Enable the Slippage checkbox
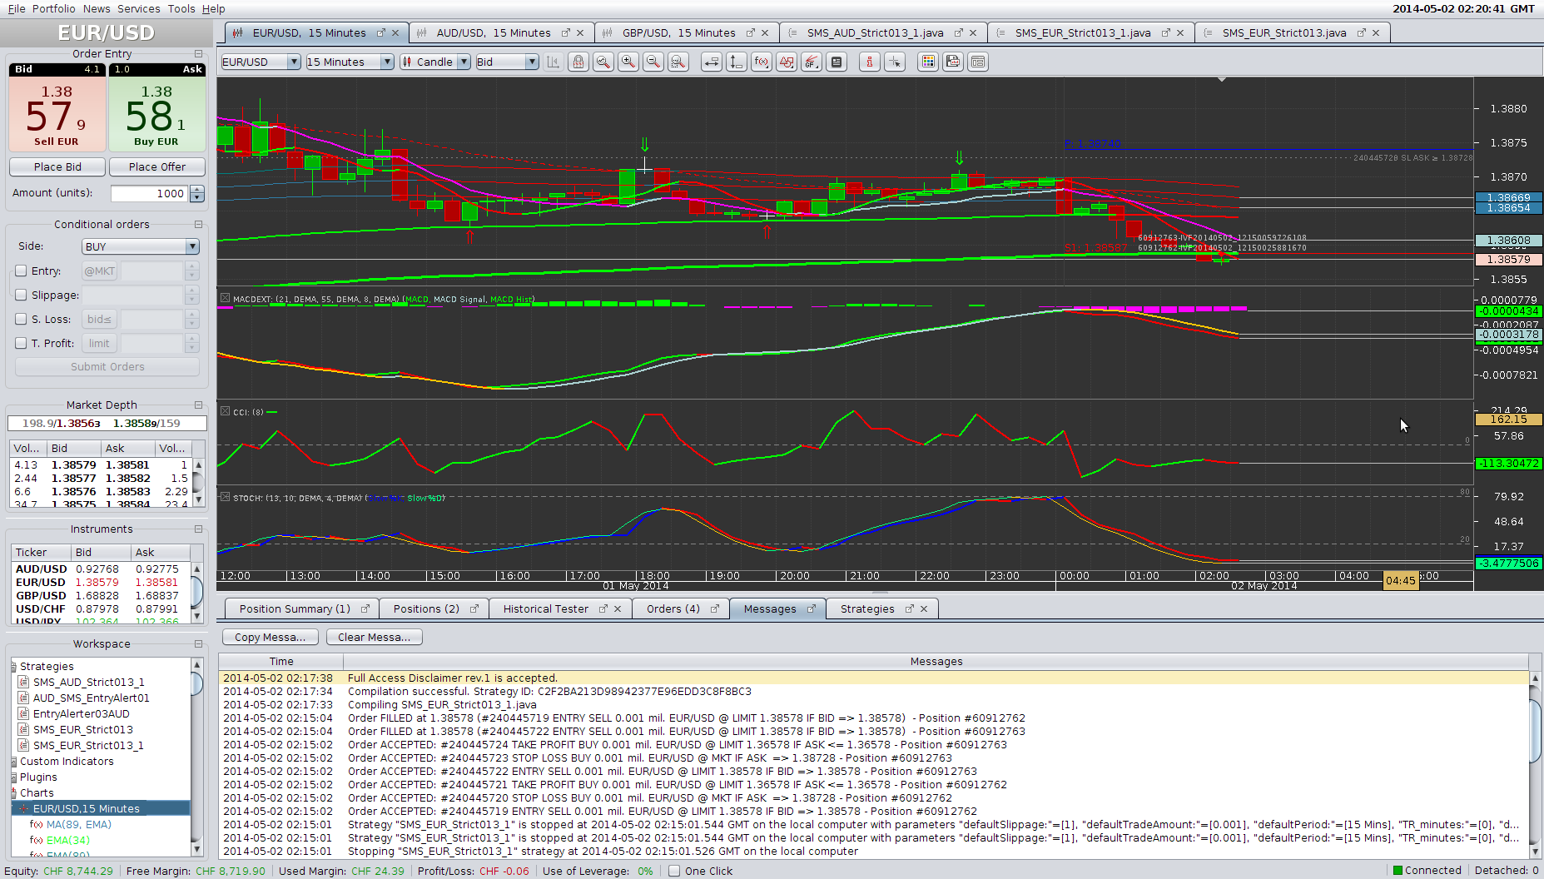Image resolution: width=1544 pixels, height=879 pixels. pos(22,295)
